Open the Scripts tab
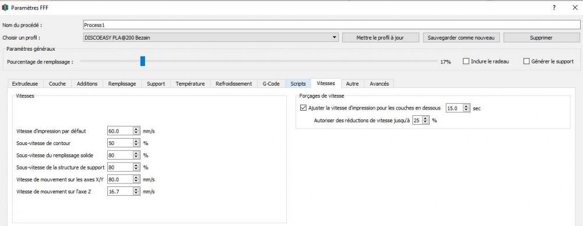Image resolution: width=583 pixels, height=226 pixels. [x=298, y=84]
